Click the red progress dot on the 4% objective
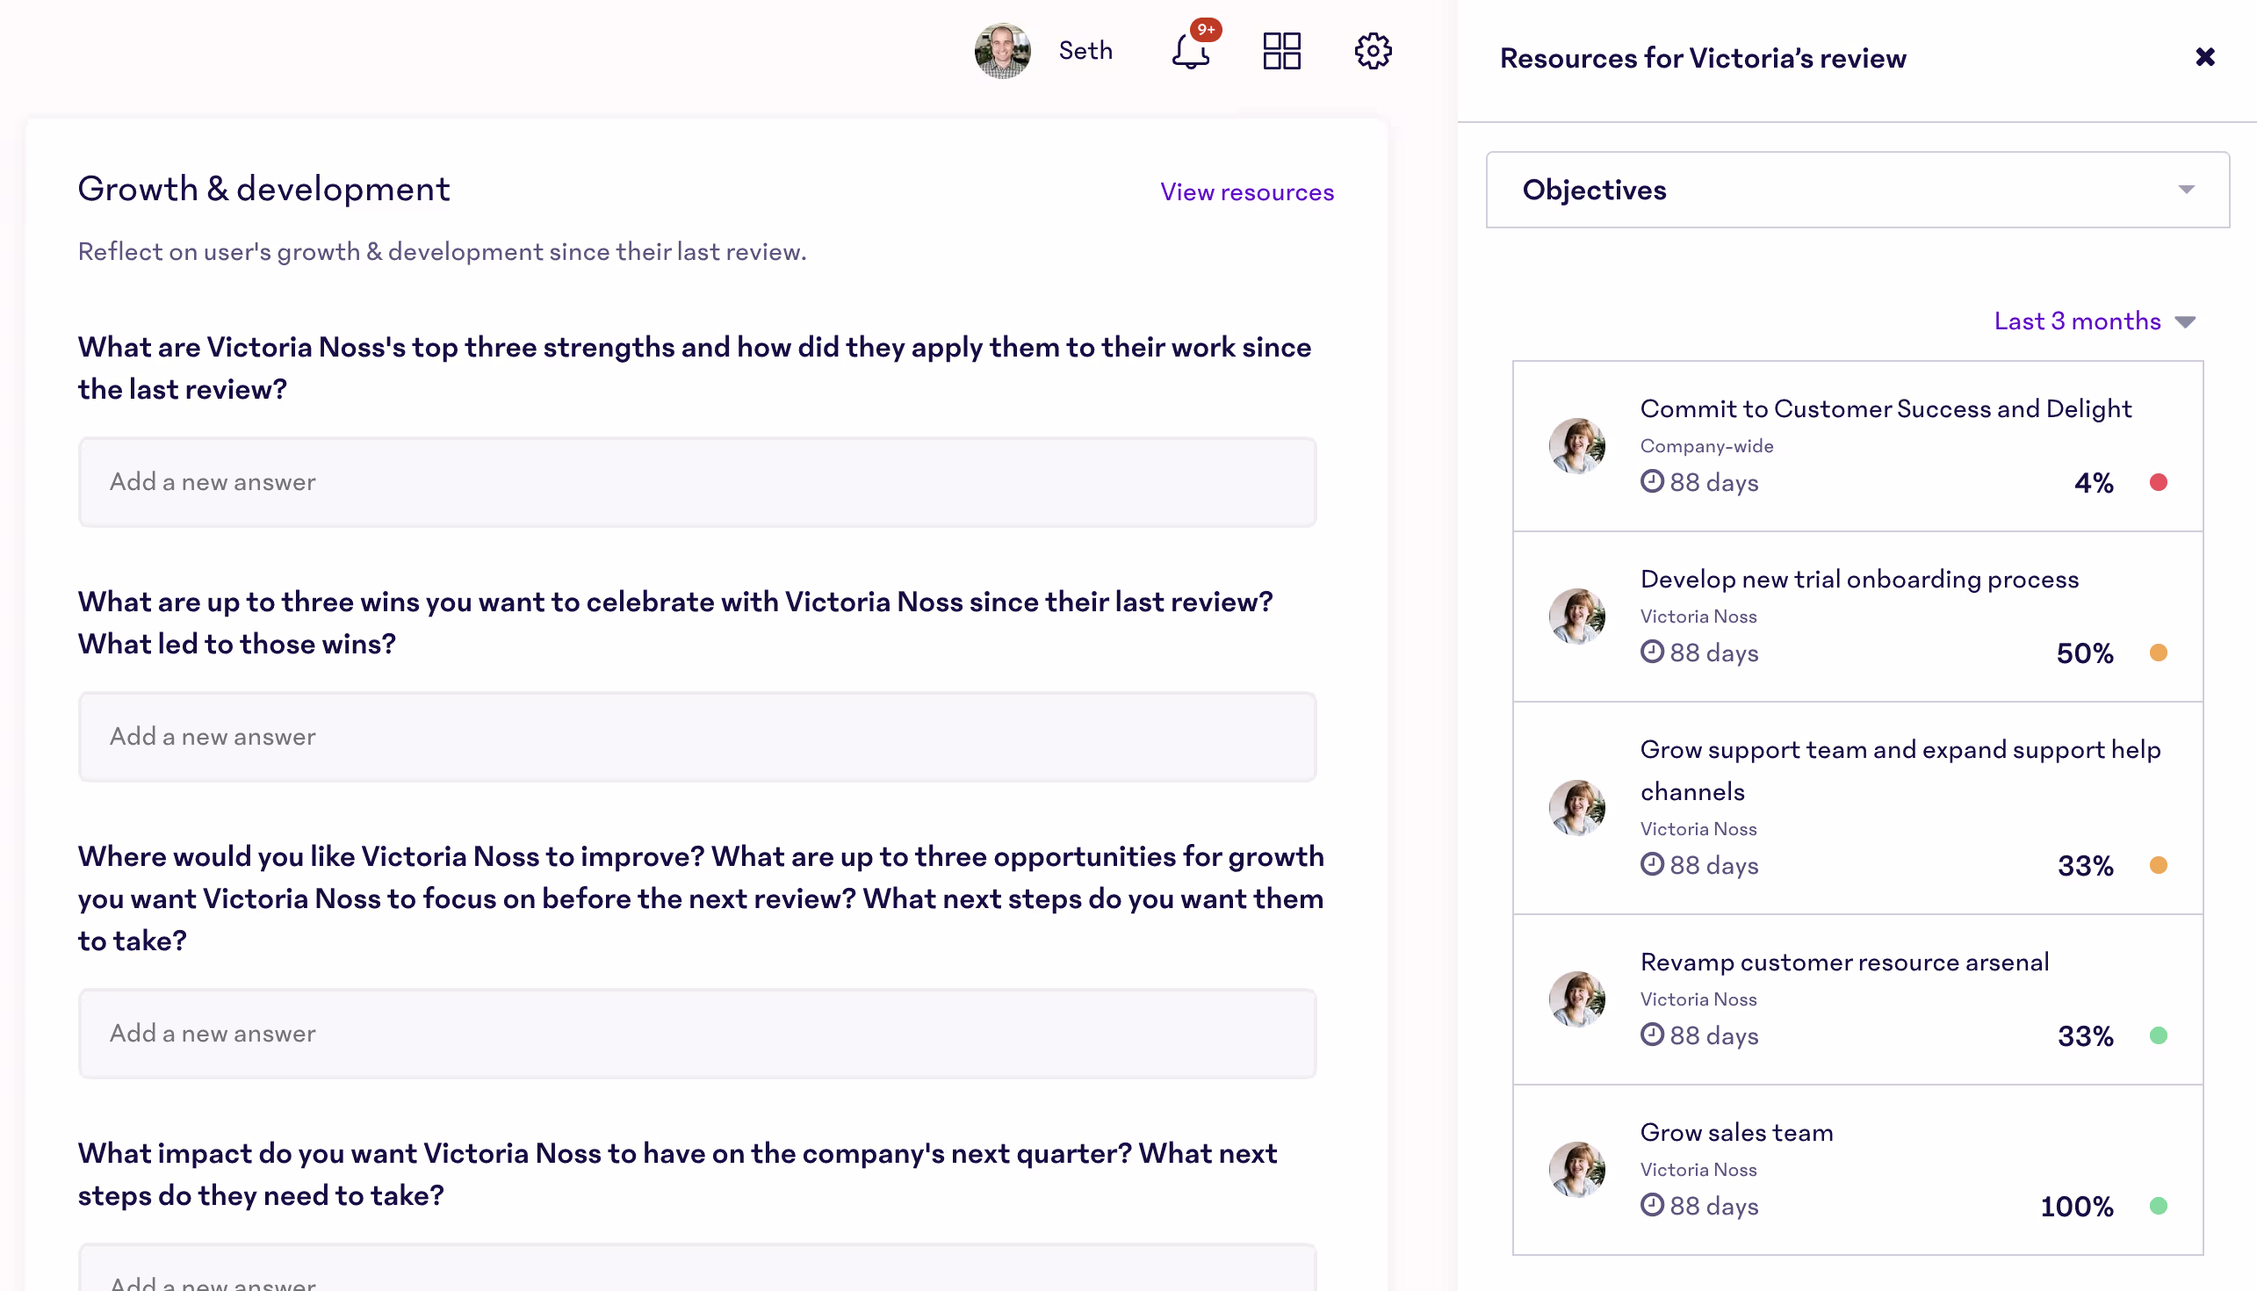Screen dimensions: 2257x1291 coord(2160,481)
